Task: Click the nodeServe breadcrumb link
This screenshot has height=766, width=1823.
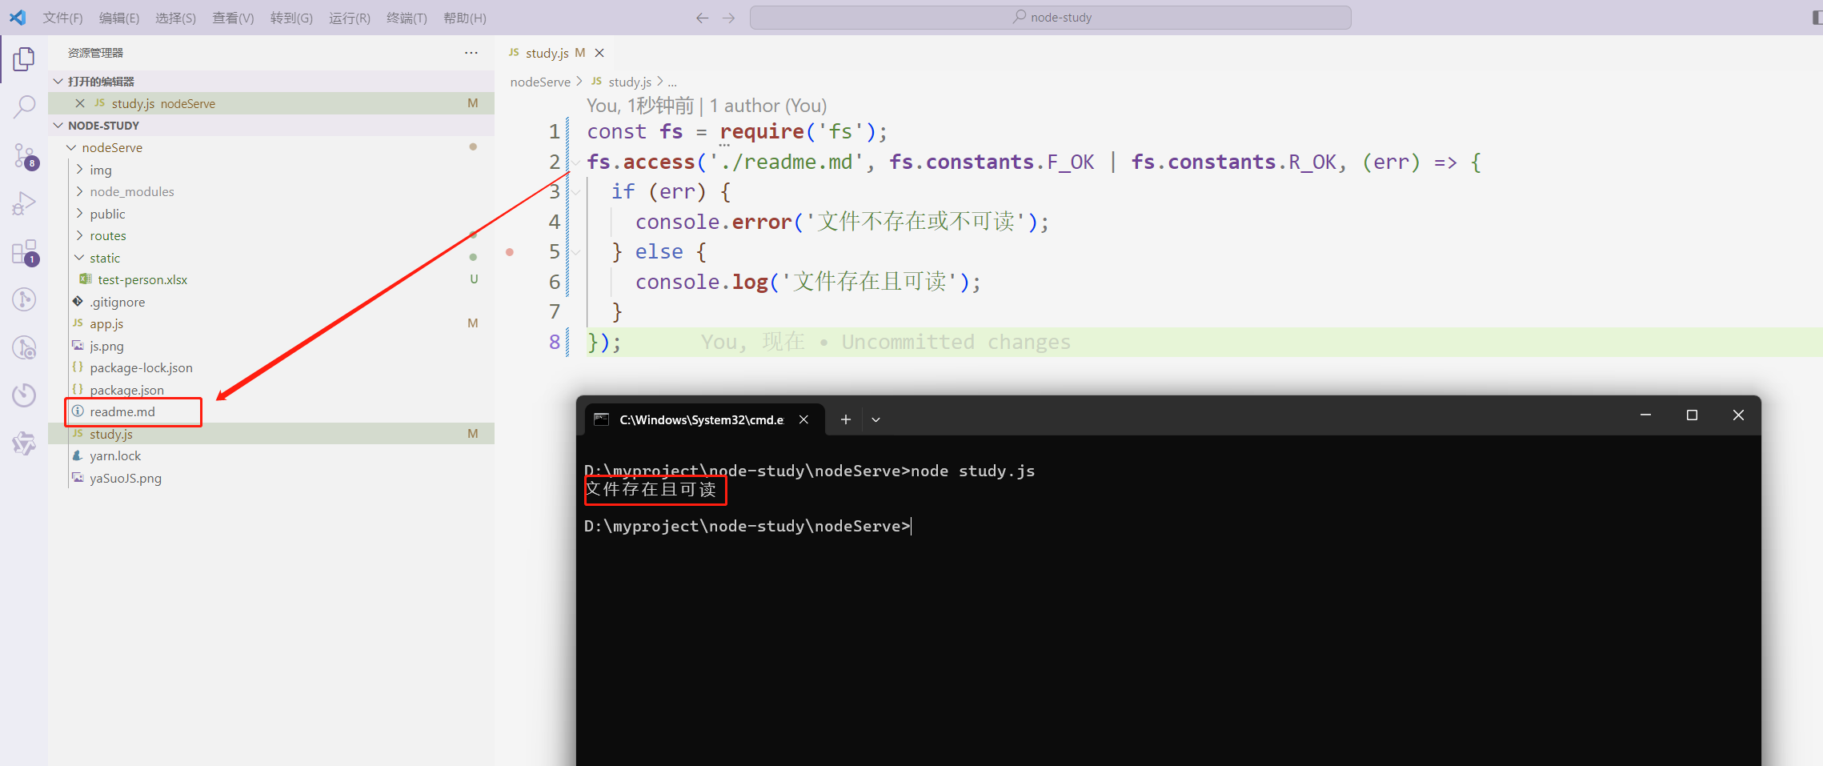Action: pyautogui.click(x=540, y=82)
